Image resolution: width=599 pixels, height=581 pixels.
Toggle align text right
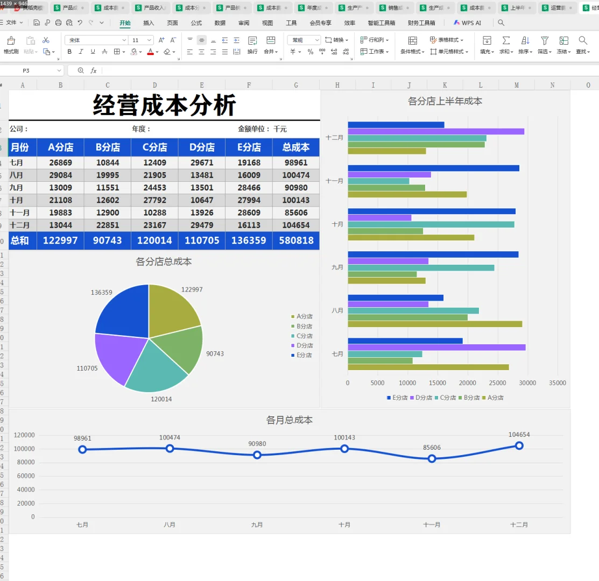pyautogui.click(x=213, y=52)
